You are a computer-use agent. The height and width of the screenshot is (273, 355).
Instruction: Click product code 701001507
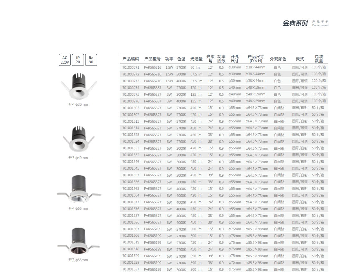coord(131,229)
